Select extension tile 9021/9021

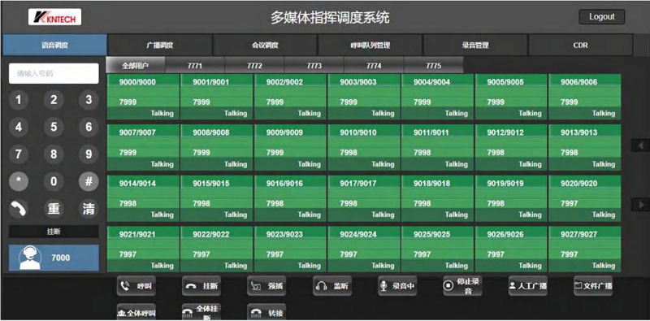coord(144,249)
